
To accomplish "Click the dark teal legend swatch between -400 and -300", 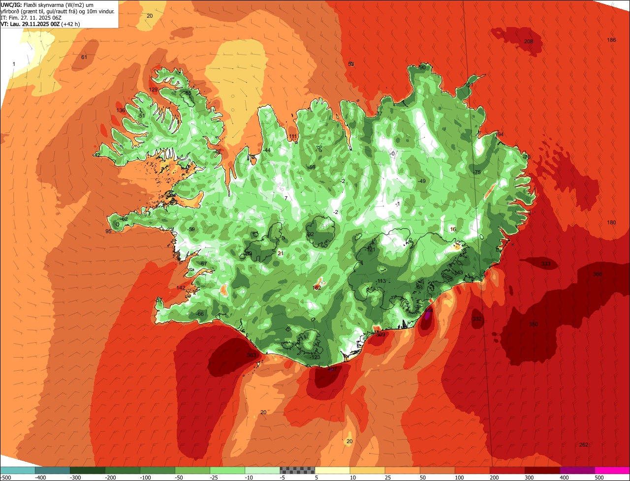I will [52, 470].
